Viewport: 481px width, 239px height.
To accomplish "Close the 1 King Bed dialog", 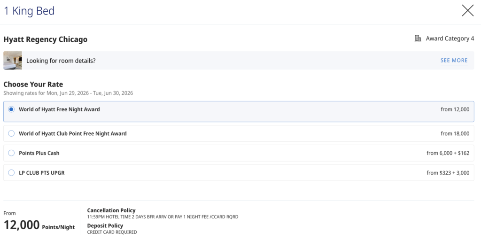I will 467,11.
